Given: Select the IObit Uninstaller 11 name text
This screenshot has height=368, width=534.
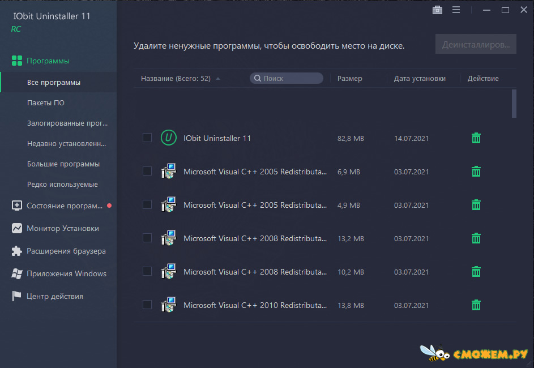Looking at the screenshot, I should click(217, 138).
